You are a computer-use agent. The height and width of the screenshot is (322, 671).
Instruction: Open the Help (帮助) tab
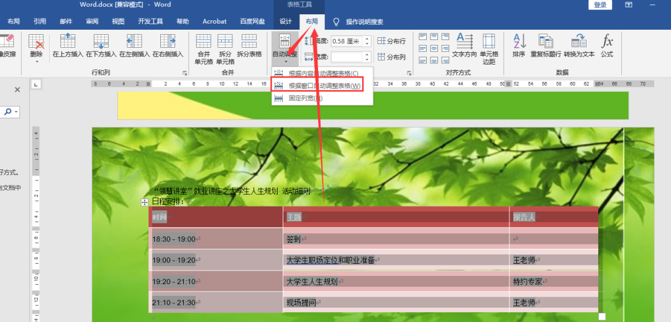pos(183,21)
